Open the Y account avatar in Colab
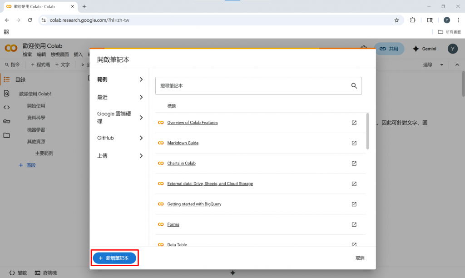Viewport: 465px width, 278px height. [453, 49]
